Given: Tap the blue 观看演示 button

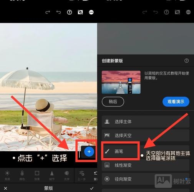Looking at the screenshot, I should (x=176, y=102).
